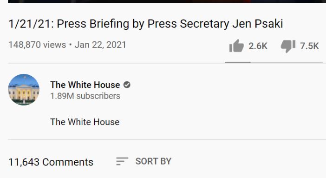Click the 7.5K dislikes count
Viewport: 326px width, 178px height.
[x=309, y=46]
